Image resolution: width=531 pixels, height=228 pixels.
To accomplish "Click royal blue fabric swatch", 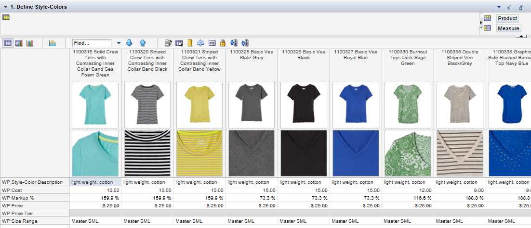I will 356,153.
